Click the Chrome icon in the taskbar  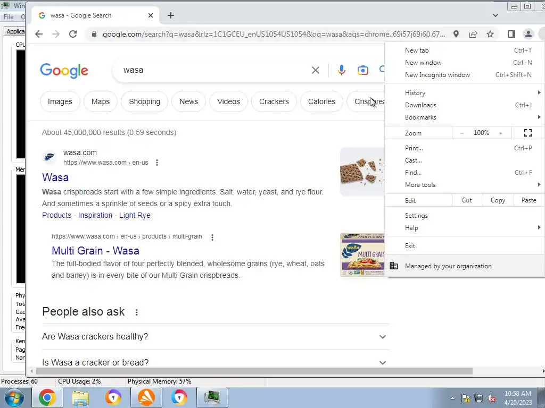(47, 397)
